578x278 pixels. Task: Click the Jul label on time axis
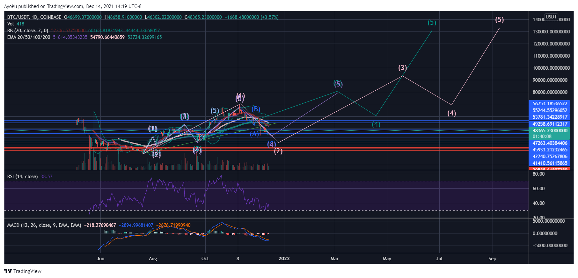(x=439, y=259)
